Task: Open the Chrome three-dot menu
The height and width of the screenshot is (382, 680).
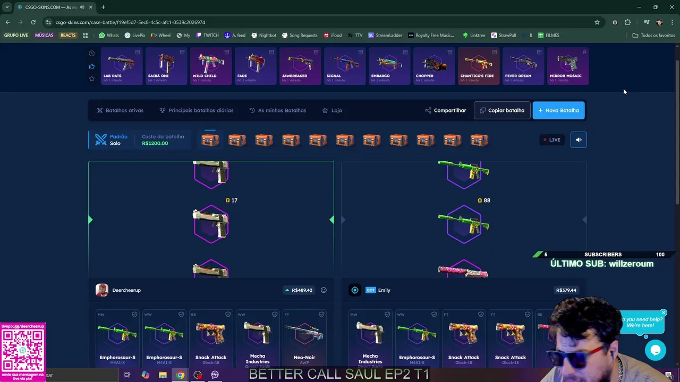Action: point(673,22)
